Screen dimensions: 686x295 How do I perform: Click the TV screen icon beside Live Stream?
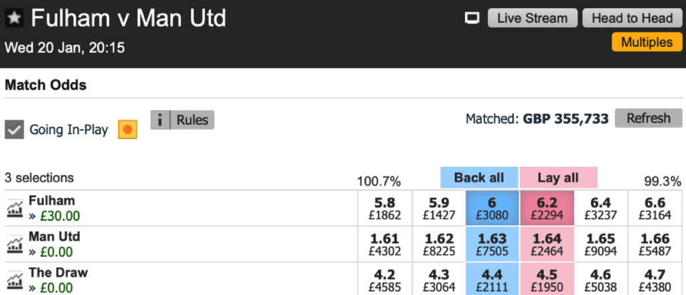point(472,18)
